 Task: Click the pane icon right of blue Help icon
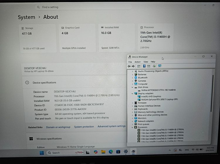click(149, 66)
